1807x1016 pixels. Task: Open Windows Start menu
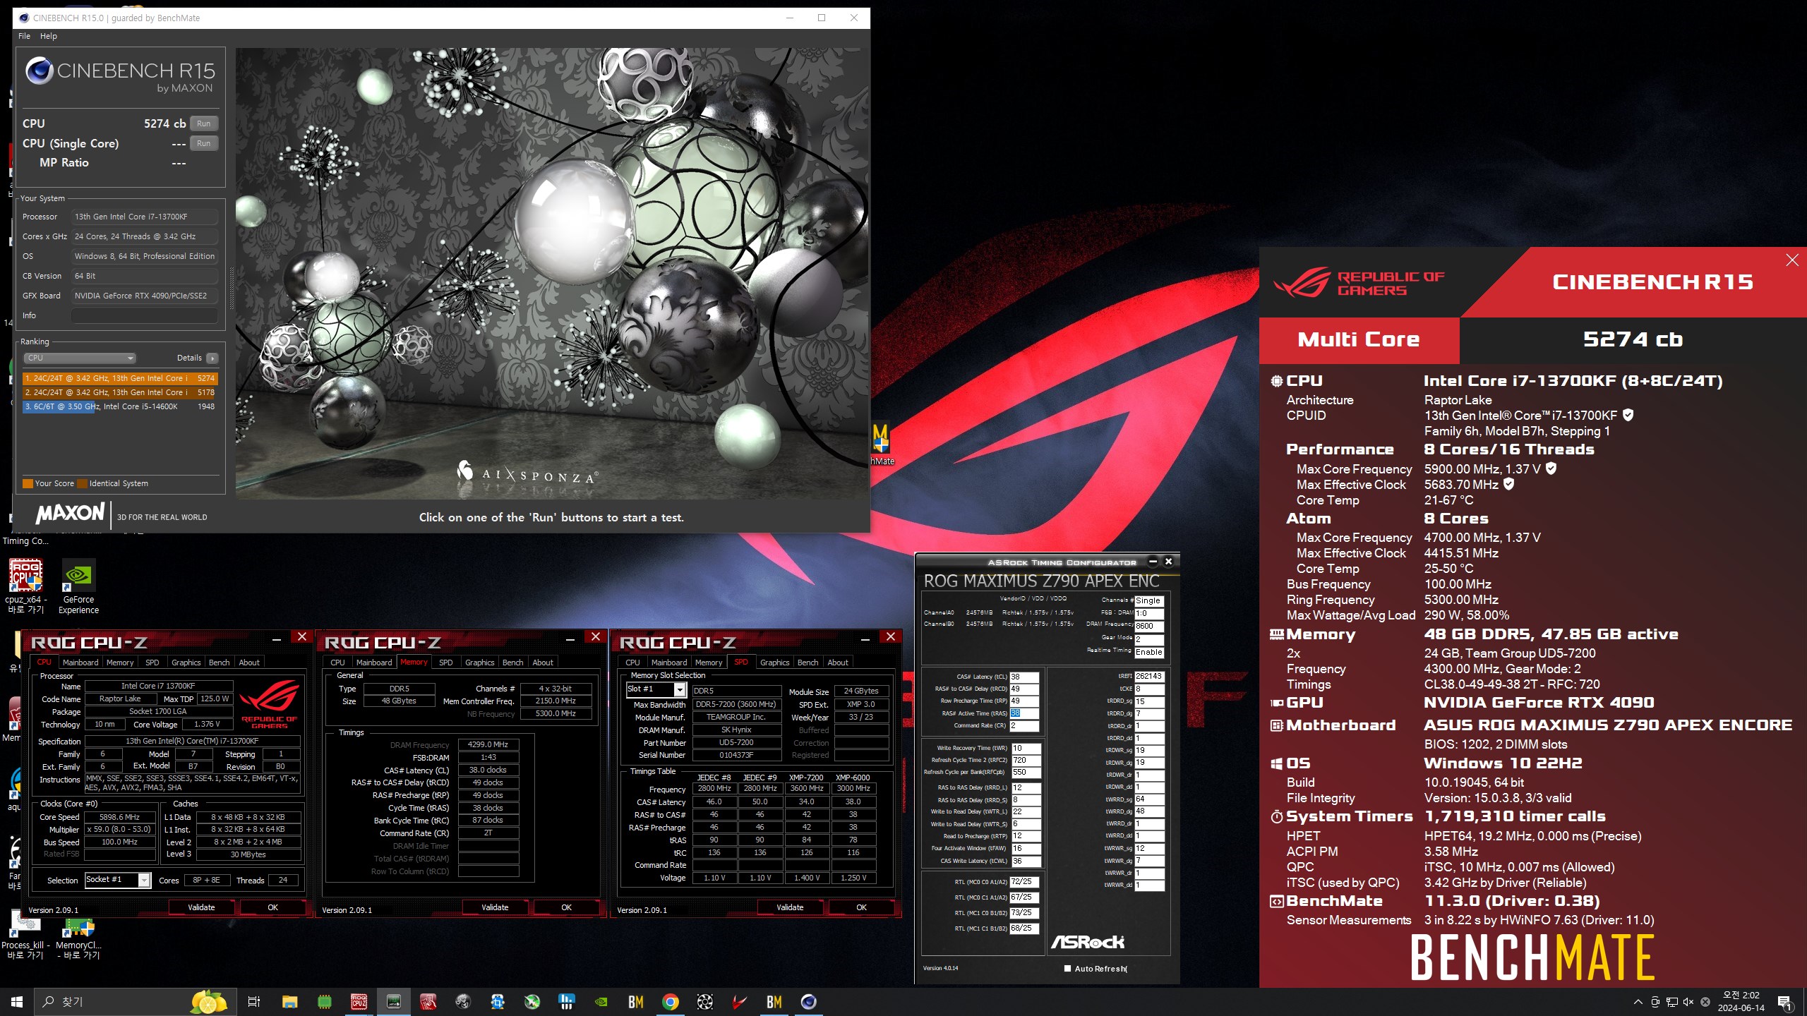tap(17, 1001)
